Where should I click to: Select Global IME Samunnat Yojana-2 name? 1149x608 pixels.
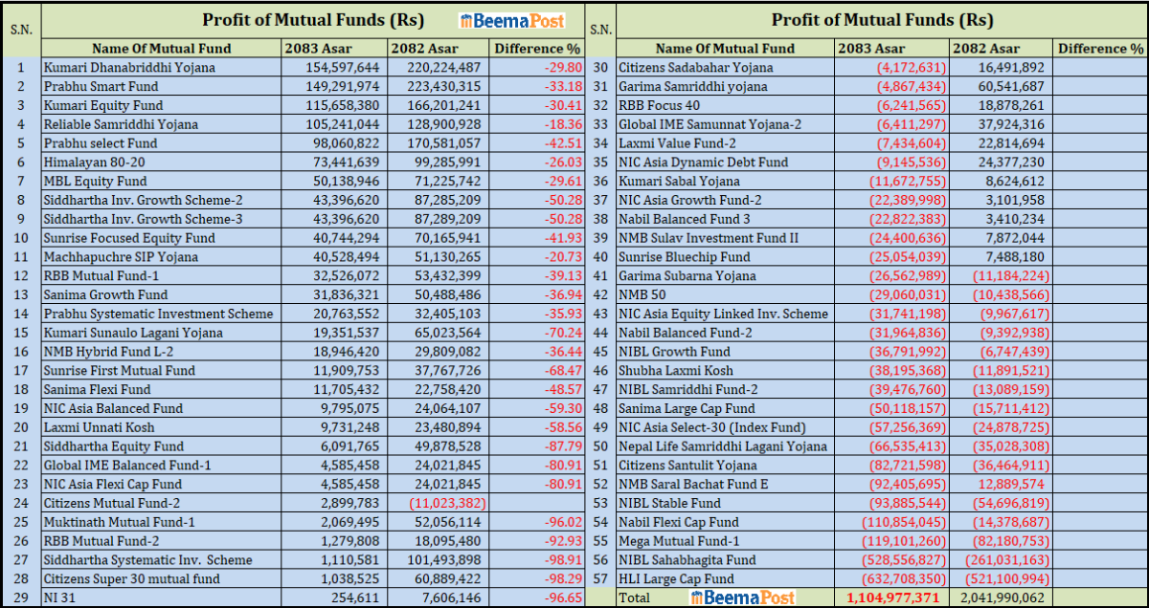coord(710,124)
